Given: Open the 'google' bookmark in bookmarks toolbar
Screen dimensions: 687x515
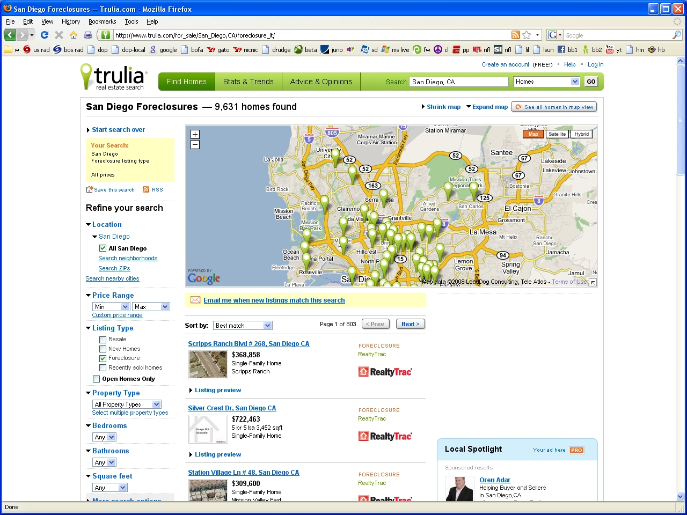Looking at the screenshot, I should click(163, 50).
